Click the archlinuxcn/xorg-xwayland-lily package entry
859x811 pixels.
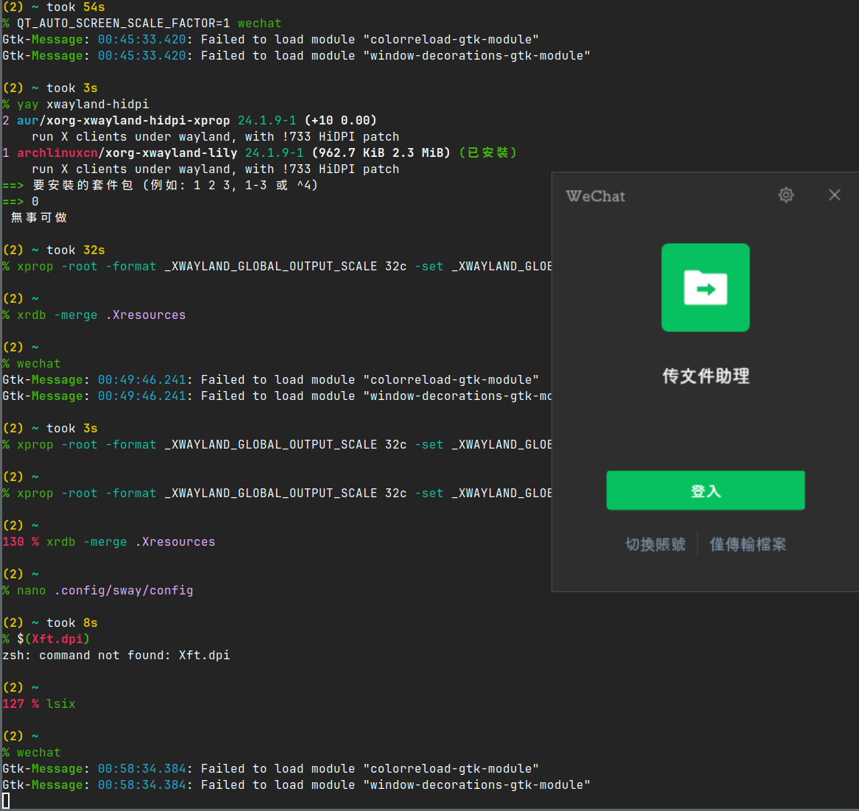coord(127,153)
